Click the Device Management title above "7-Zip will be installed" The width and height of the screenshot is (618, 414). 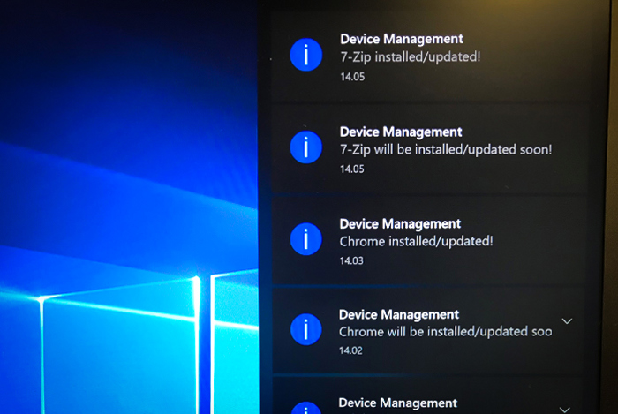[401, 132]
